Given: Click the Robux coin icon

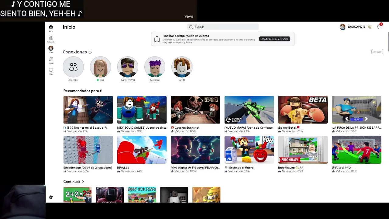Looking at the screenshot, I should [370, 27].
